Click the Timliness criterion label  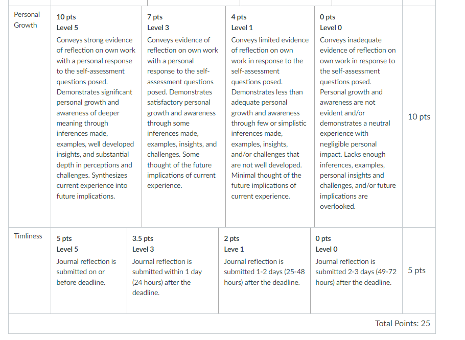[28, 236]
